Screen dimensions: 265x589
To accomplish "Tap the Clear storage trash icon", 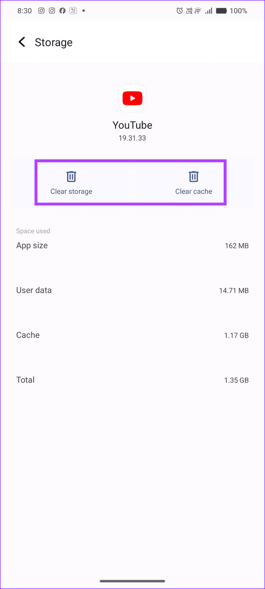I will 72,177.
